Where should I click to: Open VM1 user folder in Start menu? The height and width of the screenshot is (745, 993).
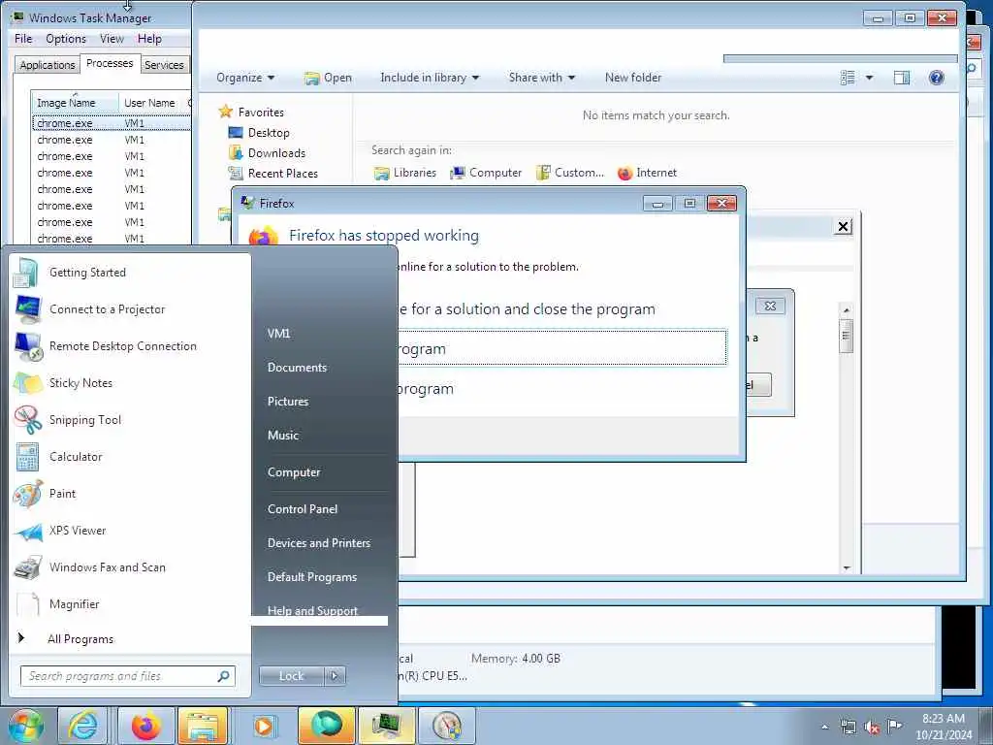coord(278,334)
